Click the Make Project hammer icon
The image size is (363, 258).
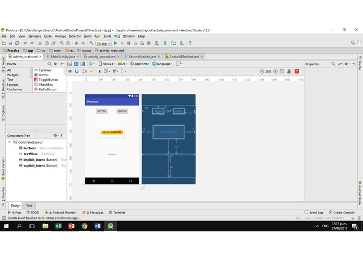coord(91,43)
